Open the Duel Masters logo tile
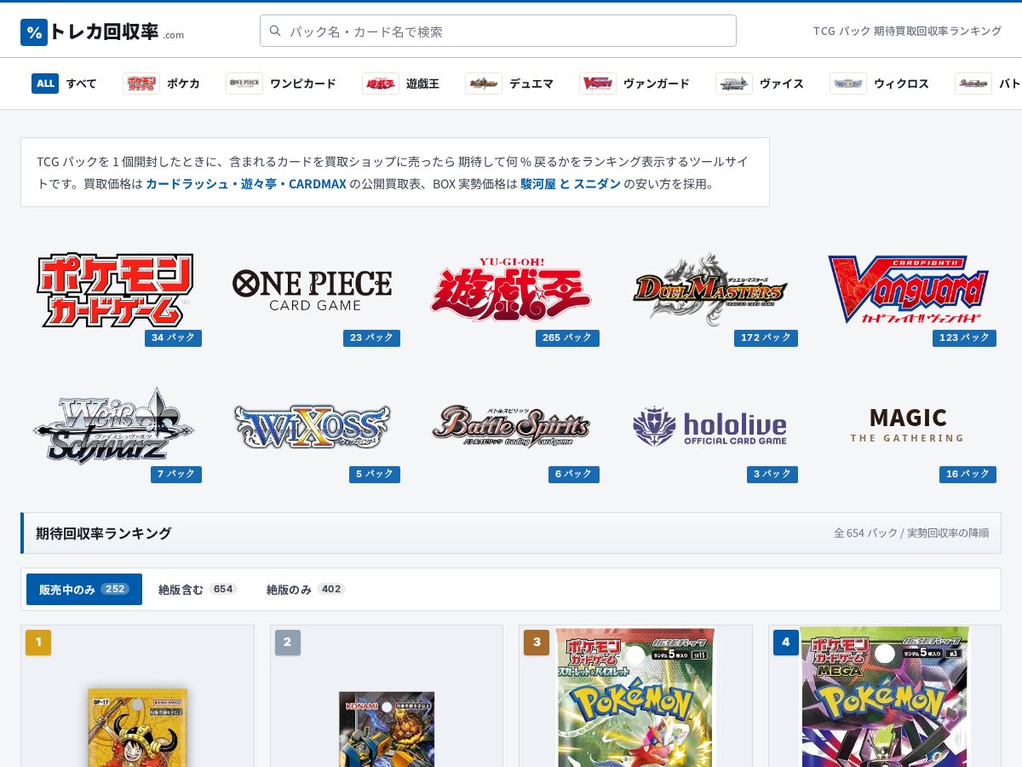 [x=710, y=290]
